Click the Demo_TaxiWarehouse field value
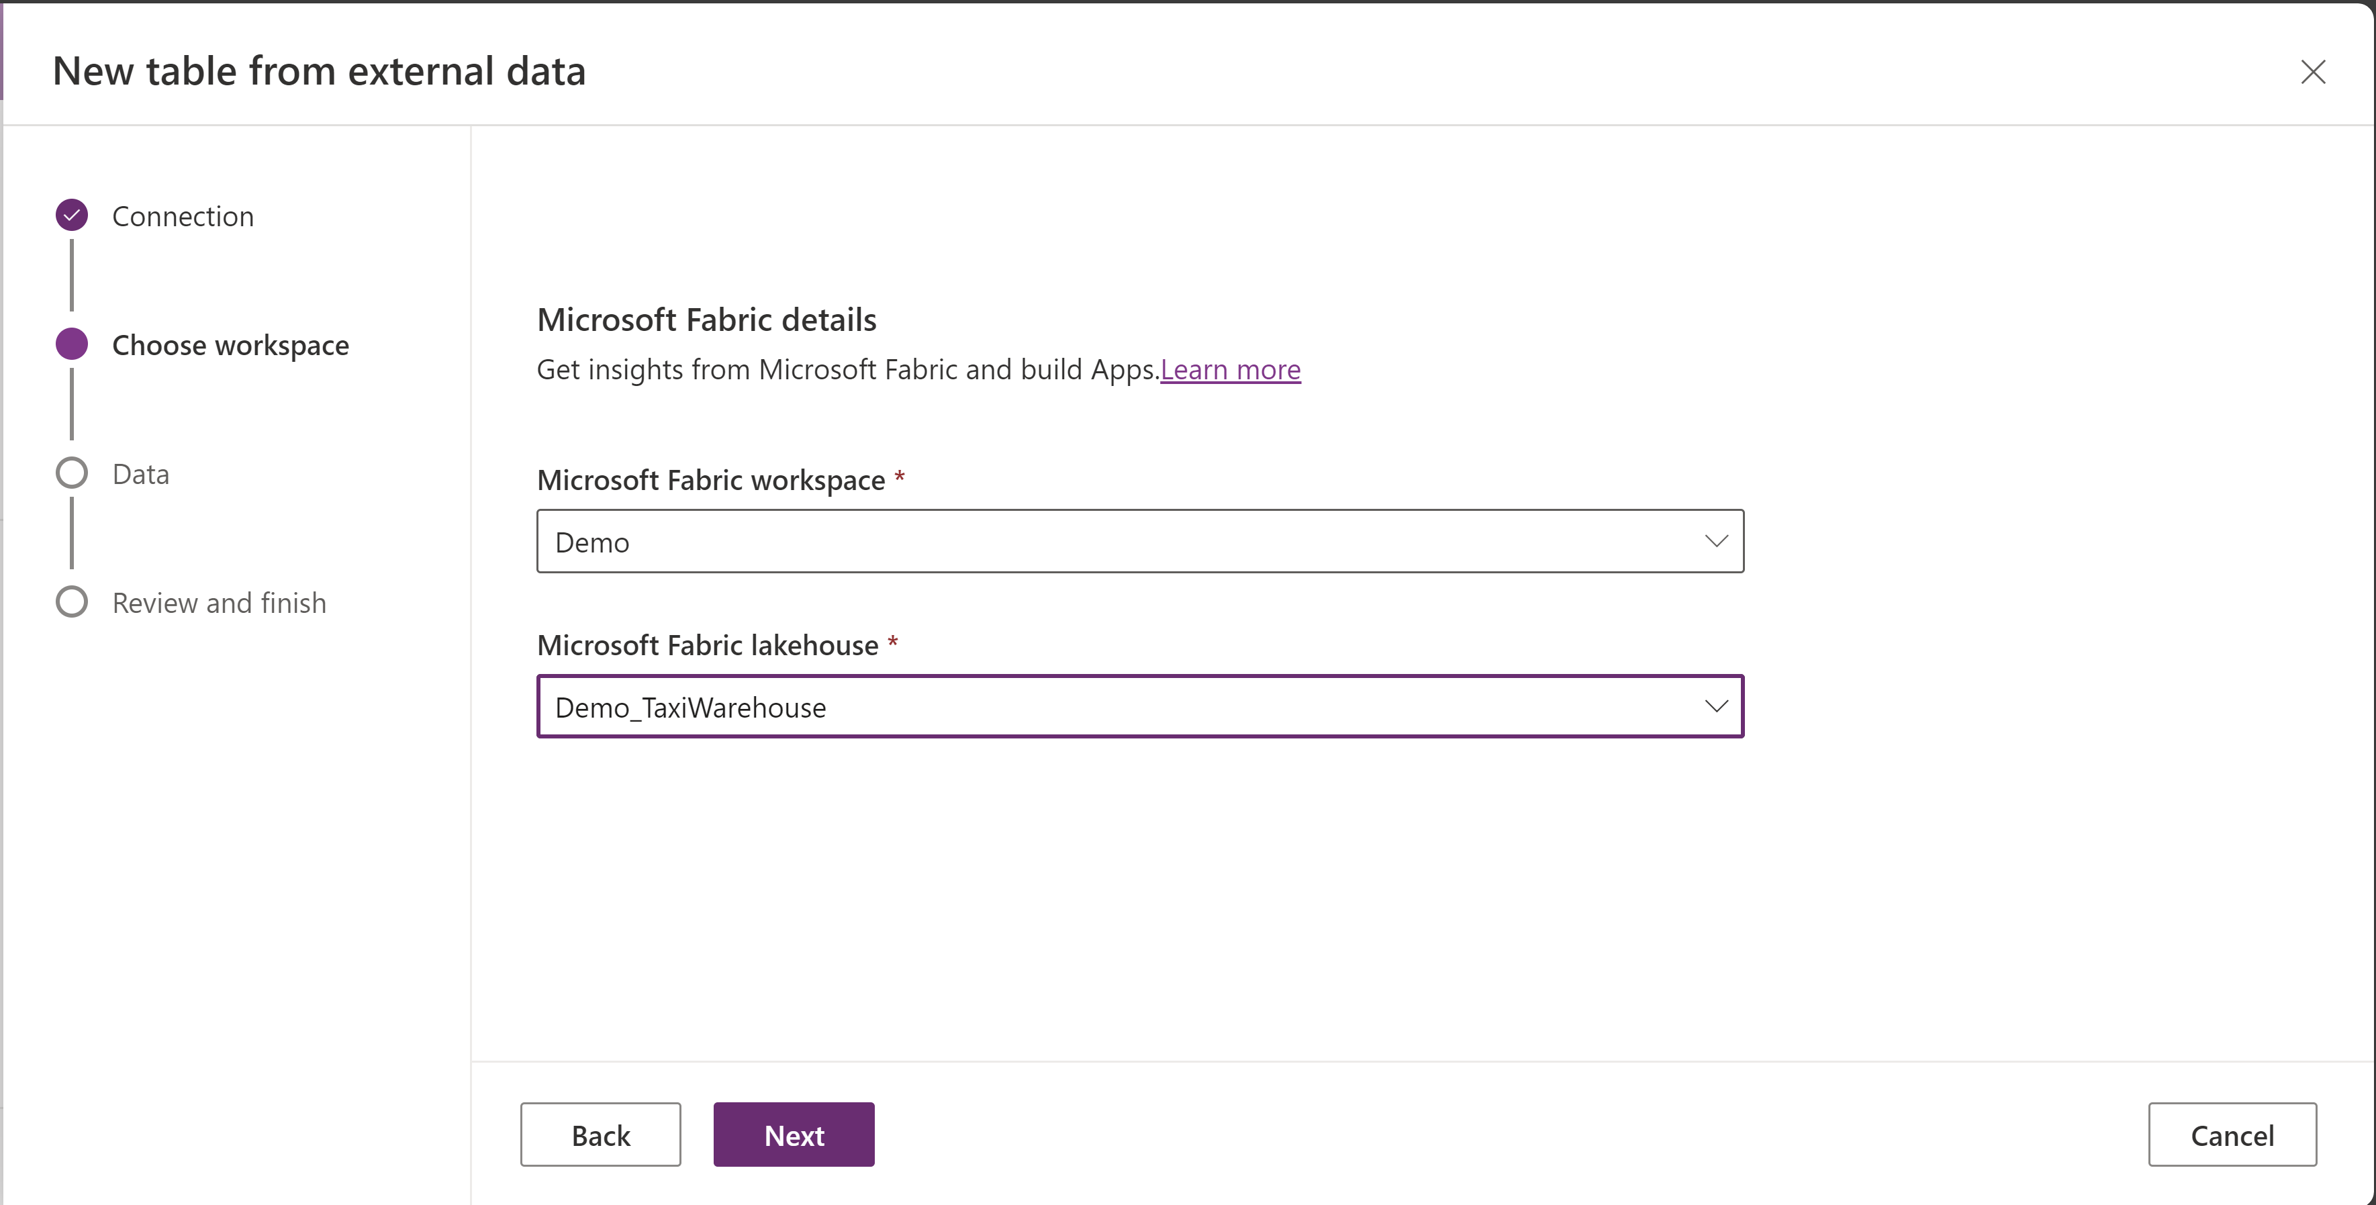 pos(691,707)
